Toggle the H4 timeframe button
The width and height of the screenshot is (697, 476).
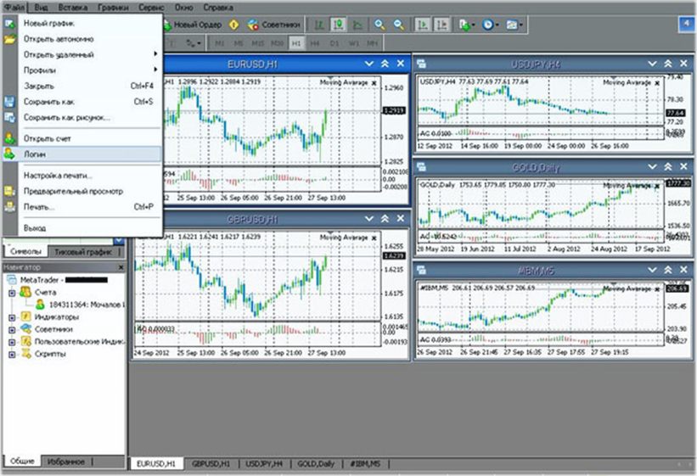(315, 42)
